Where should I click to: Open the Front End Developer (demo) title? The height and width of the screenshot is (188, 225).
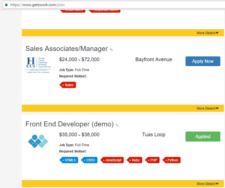(69, 124)
